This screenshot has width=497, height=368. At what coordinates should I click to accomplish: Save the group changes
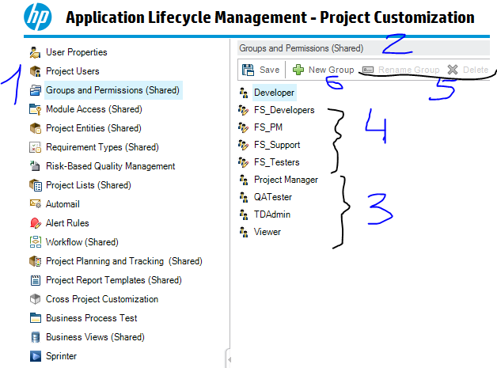261,70
